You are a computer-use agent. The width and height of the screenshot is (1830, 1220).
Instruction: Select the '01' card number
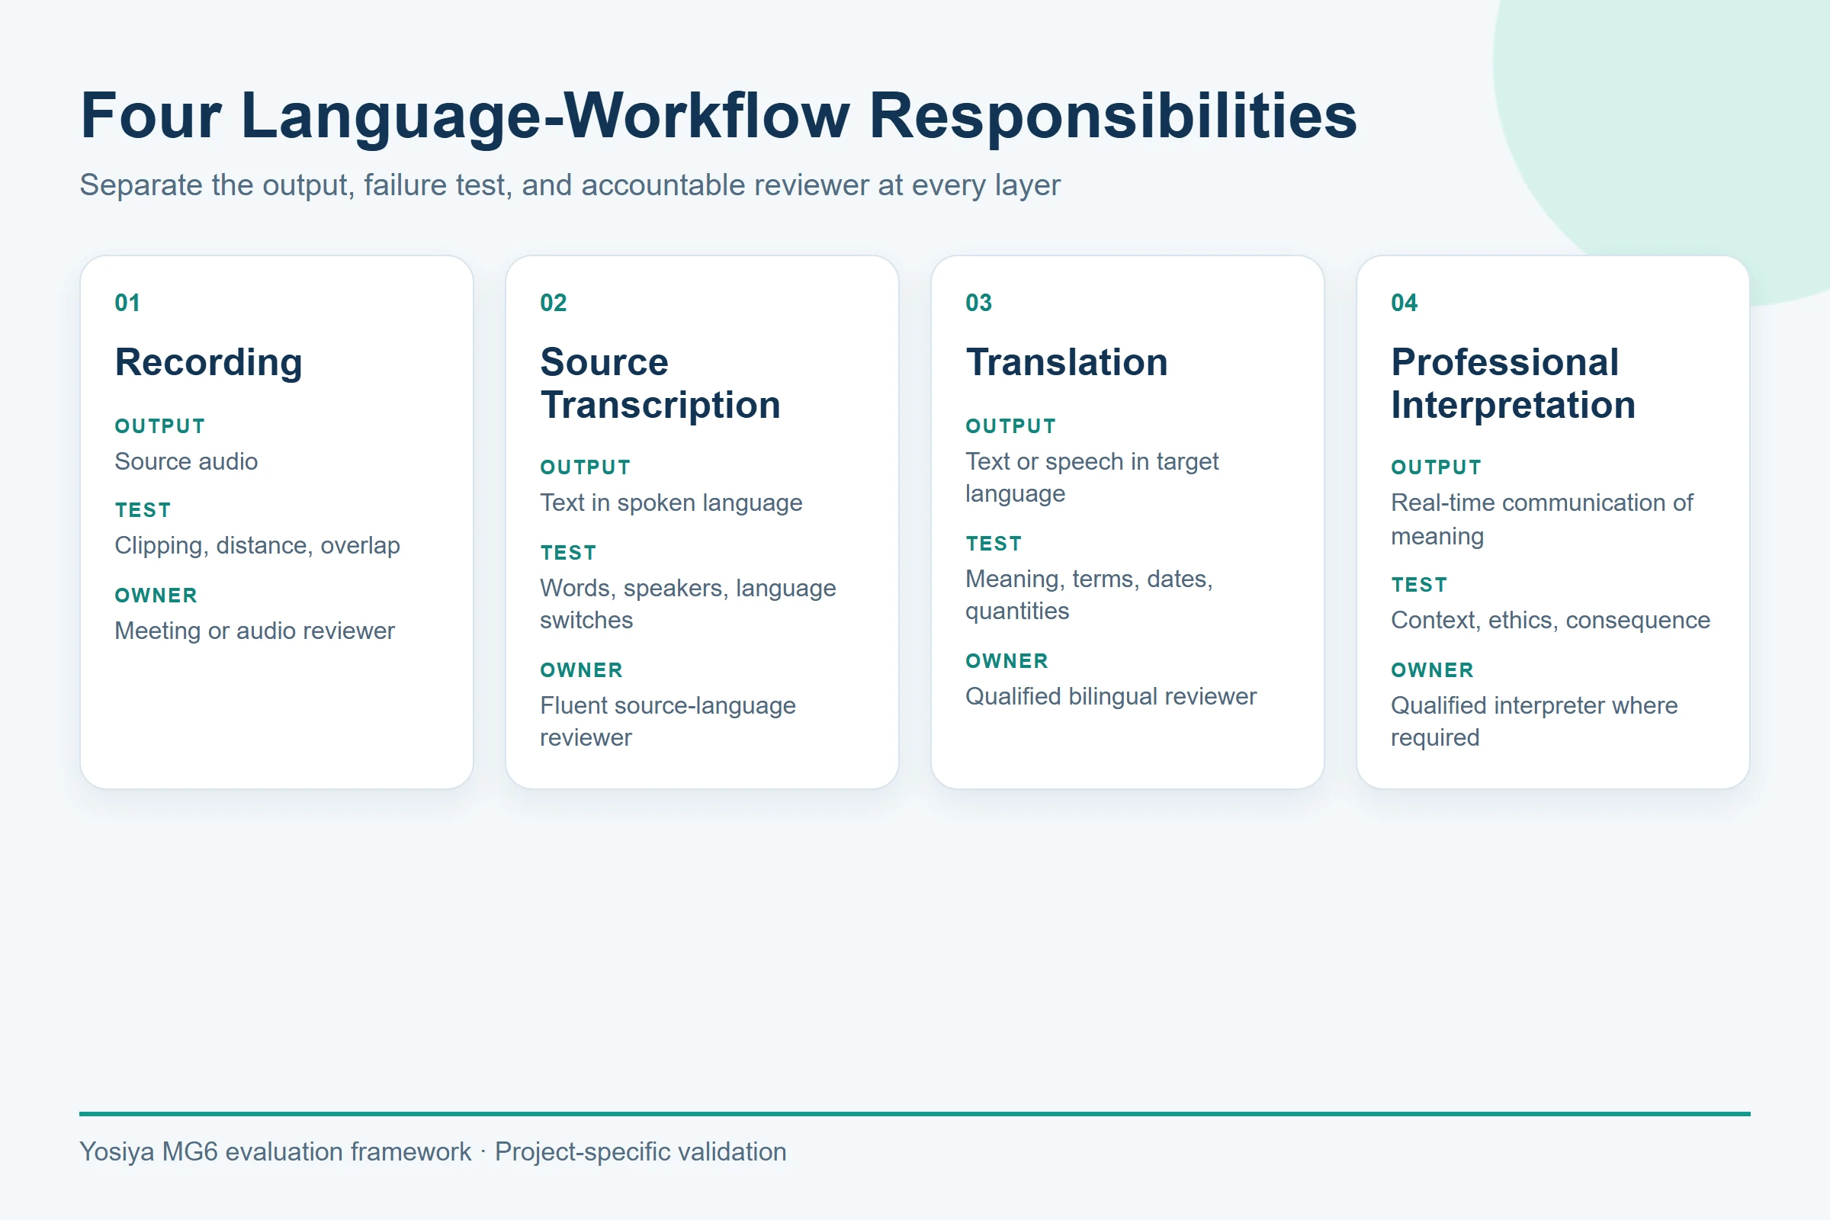(127, 303)
